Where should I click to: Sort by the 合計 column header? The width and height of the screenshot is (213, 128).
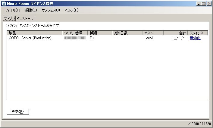pyautogui.click(x=176, y=33)
